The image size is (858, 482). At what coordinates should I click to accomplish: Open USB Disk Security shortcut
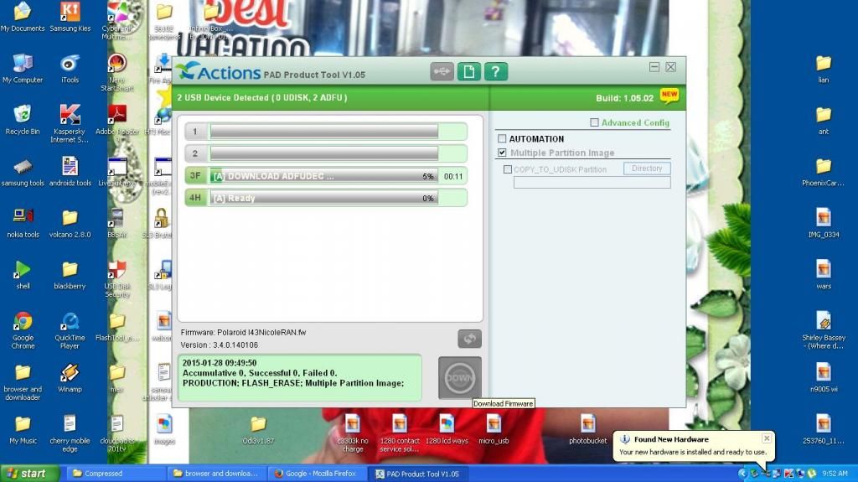click(117, 279)
